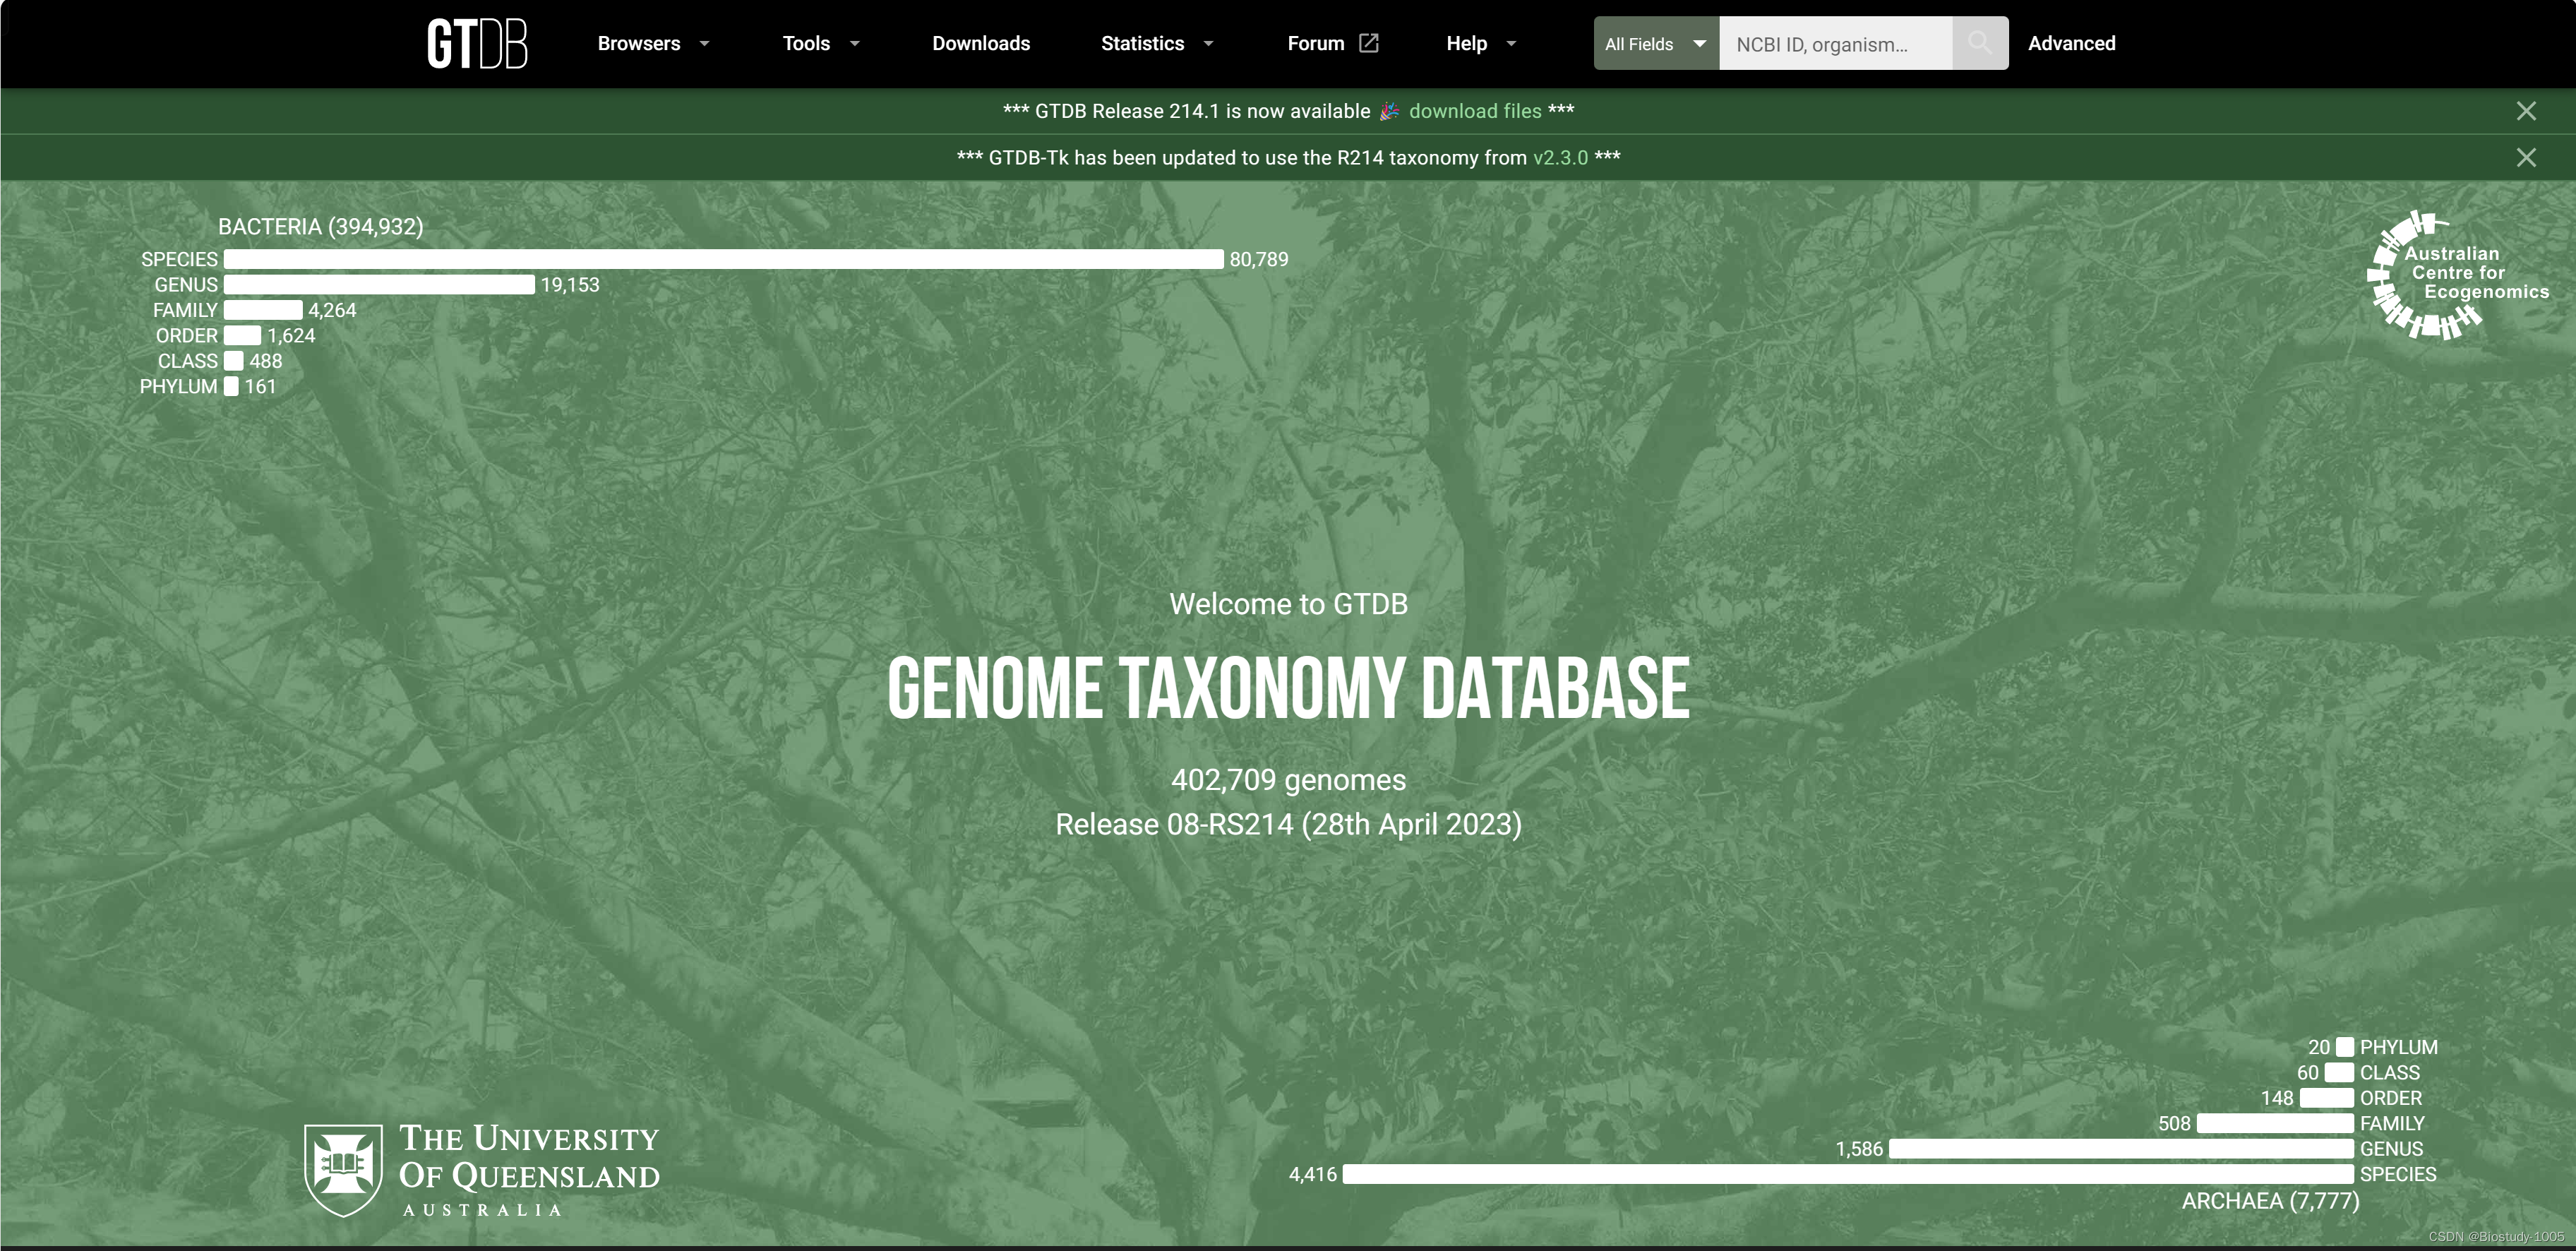Viewport: 2576px width, 1251px height.
Task: Click the Bacteria SPECIES bar showing 80,789
Action: click(x=723, y=259)
